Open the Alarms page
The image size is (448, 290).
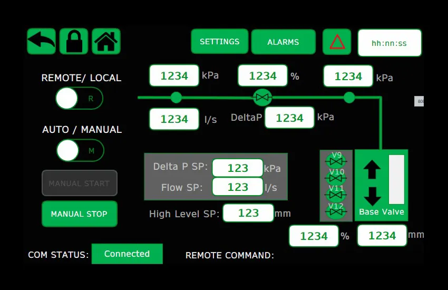[283, 42]
